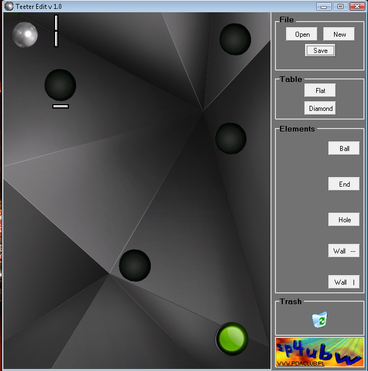
Task: Choose the Diamond table style
Action: coord(320,108)
